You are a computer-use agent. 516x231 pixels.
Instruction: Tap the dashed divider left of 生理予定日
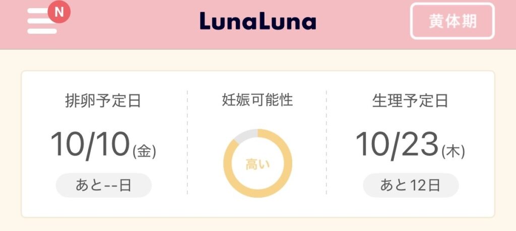[327, 143]
